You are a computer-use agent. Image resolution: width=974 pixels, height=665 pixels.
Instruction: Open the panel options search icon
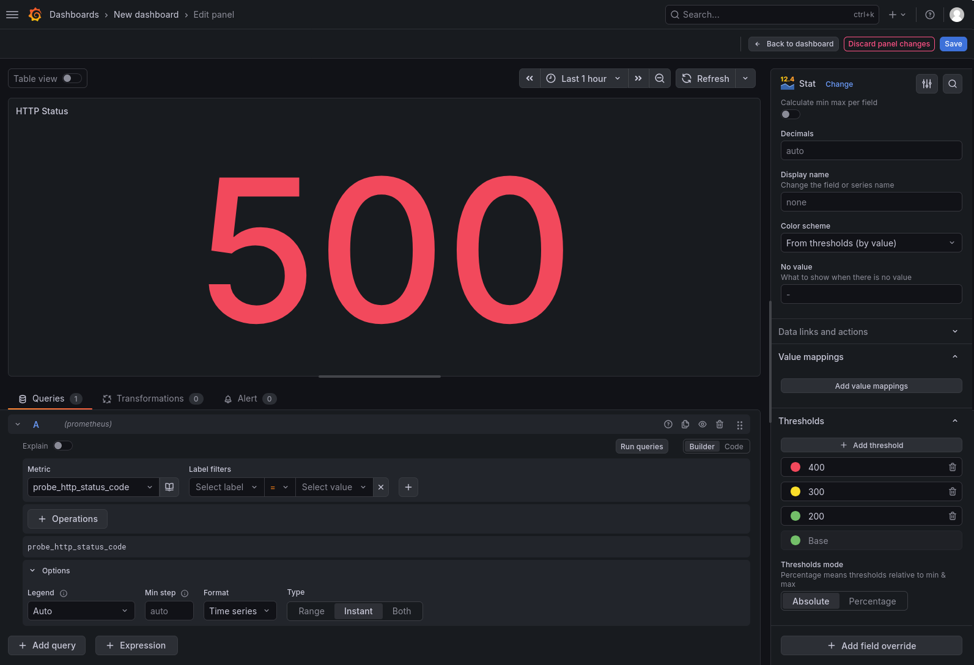pos(953,84)
